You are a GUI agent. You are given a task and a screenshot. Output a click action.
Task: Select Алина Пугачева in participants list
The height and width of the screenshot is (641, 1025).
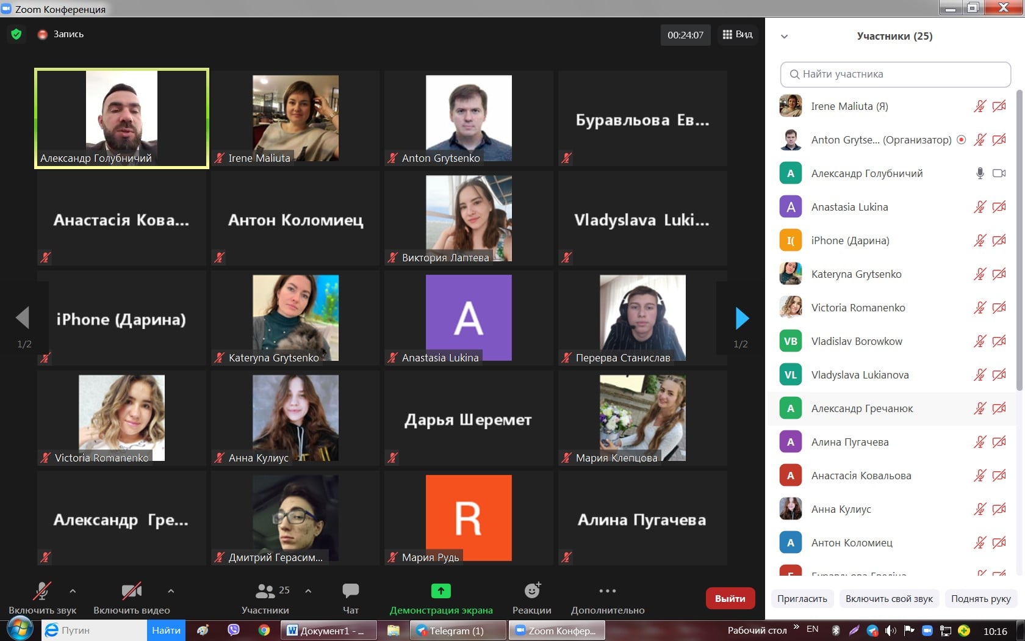(x=892, y=442)
